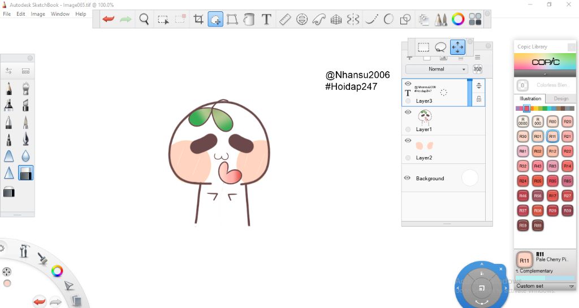The image size is (579, 308).
Task: Open the Layer Editor toolbar icon
Action: [x=424, y=19]
